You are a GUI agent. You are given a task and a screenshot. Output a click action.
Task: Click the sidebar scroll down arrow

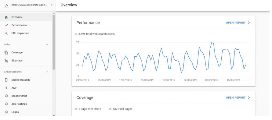tap(54, 115)
